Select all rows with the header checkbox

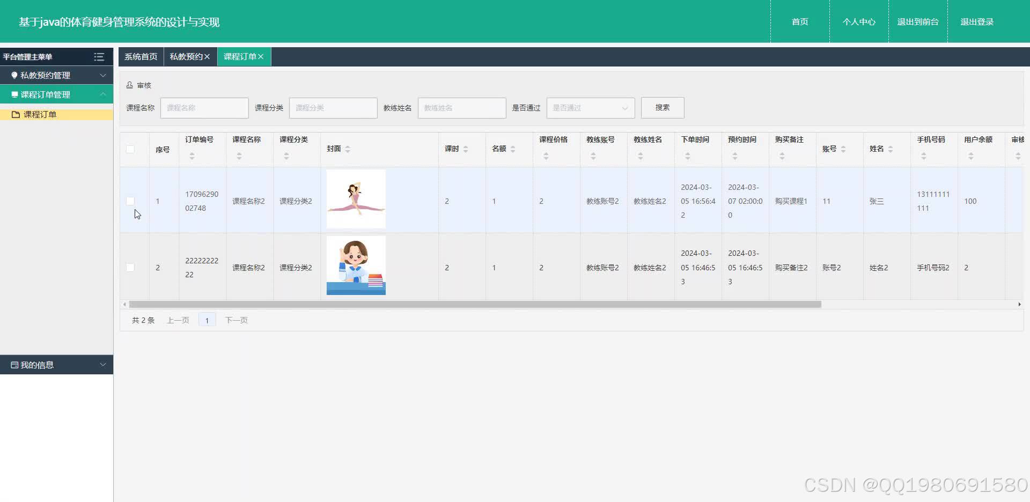coord(131,149)
